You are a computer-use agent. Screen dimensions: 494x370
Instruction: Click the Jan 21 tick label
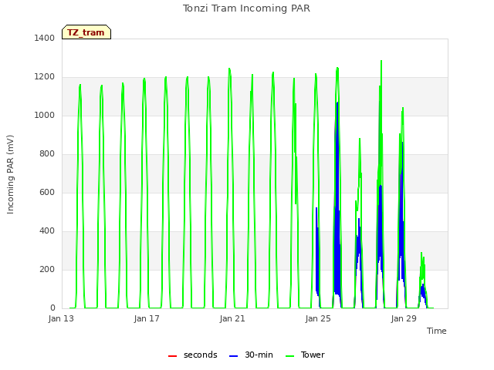click(232, 318)
